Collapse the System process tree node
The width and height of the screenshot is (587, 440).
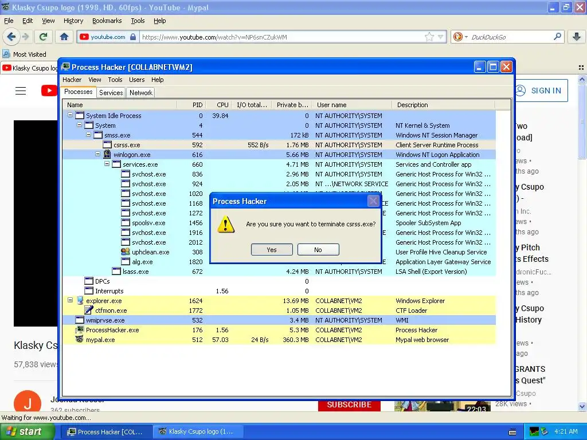(x=79, y=124)
